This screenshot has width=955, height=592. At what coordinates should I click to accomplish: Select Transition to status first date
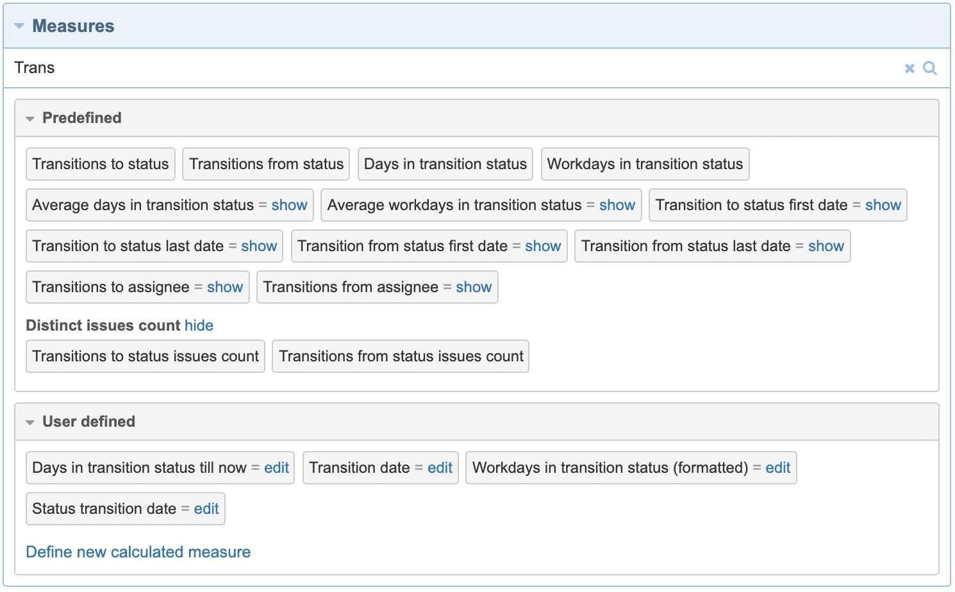pyautogui.click(x=751, y=205)
